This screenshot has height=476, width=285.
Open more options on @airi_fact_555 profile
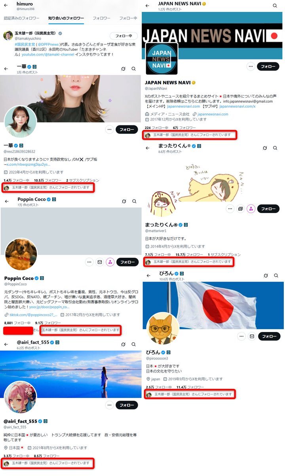tap(109, 405)
